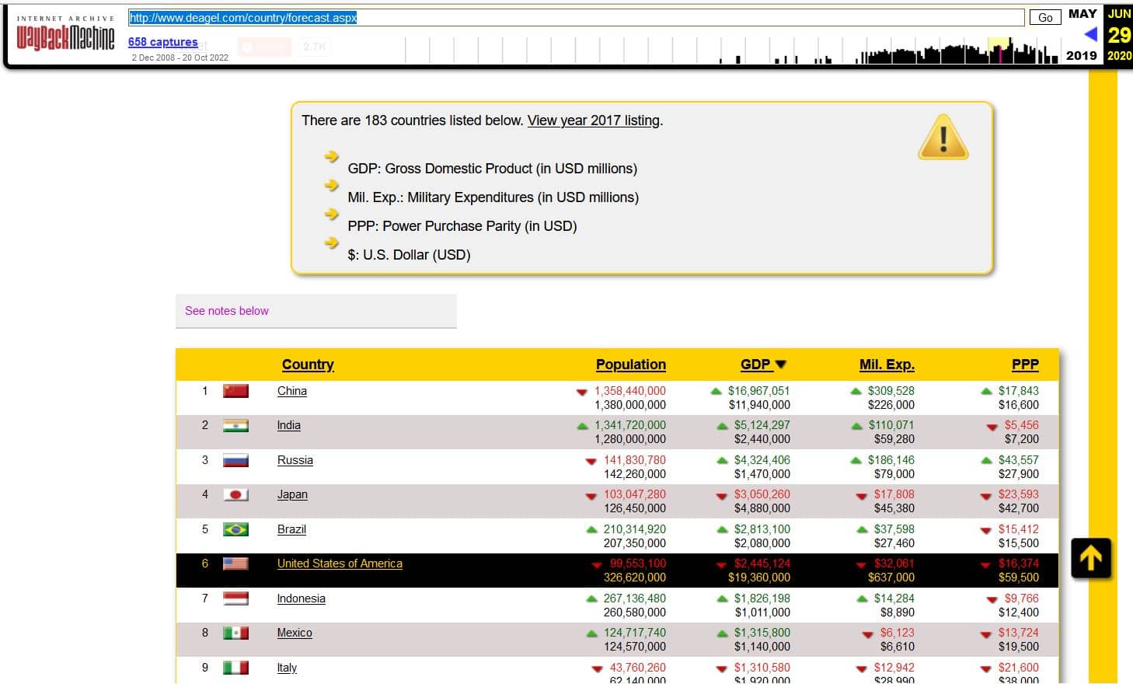The height and width of the screenshot is (684, 1133).
Task: Click the United States flag icon
Action: (x=235, y=564)
